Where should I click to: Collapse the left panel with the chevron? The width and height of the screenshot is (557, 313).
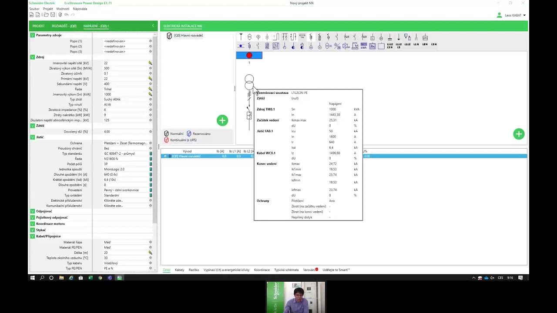[153, 26]
